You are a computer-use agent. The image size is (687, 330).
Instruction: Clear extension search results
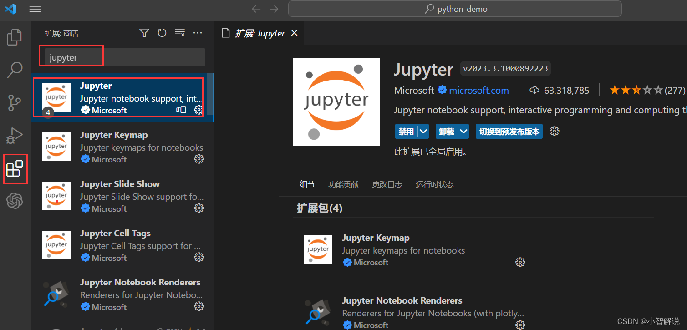coord(180,33)
